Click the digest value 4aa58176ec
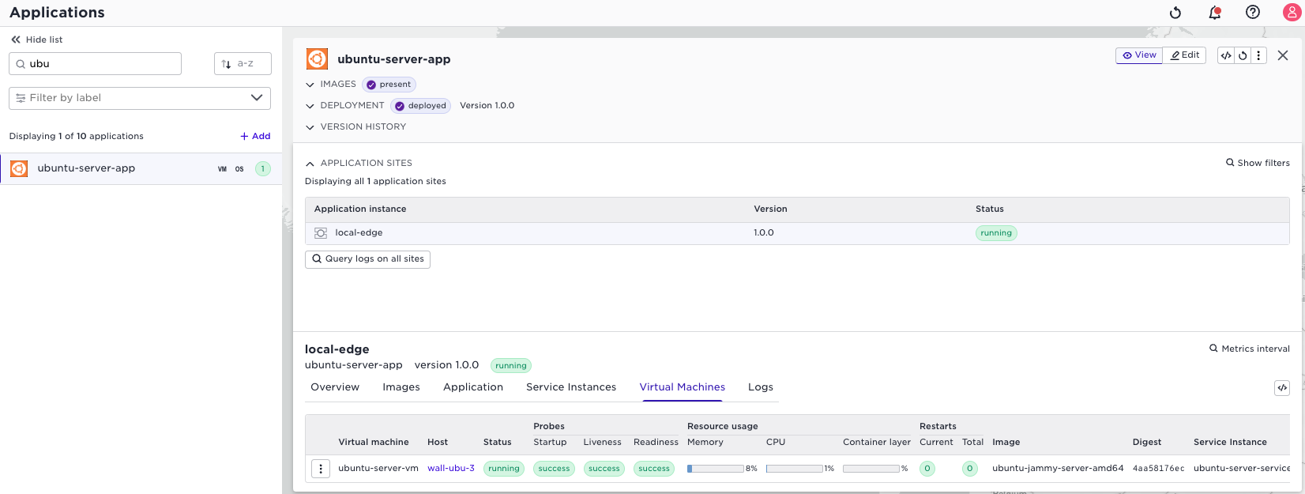Viewport: 1305px width, 494px height. pos(1158,469)
